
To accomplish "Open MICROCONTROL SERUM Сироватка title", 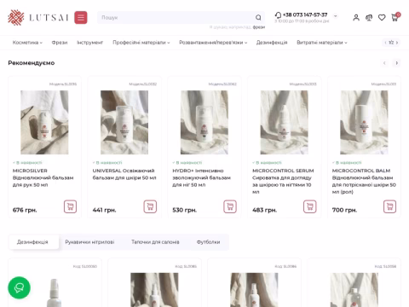I will 283,181.
